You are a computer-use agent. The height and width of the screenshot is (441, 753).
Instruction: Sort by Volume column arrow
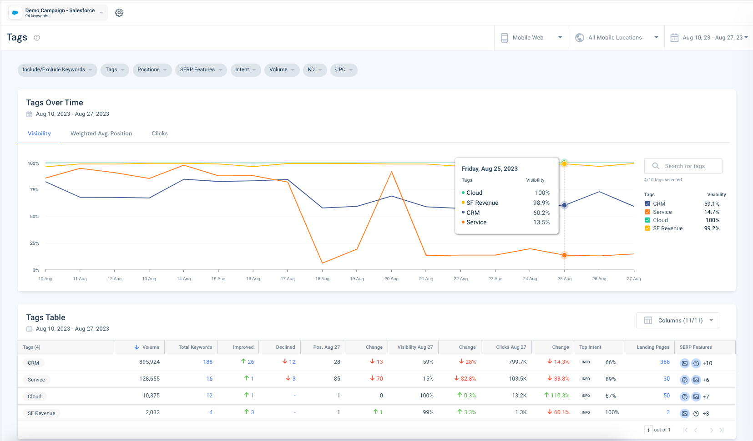(x=136, y=347)
